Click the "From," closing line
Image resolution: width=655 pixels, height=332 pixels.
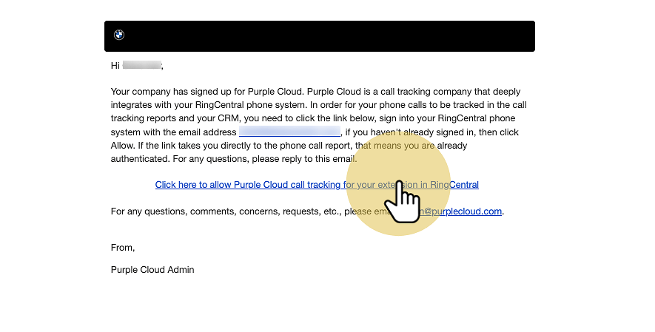[123, 248]
